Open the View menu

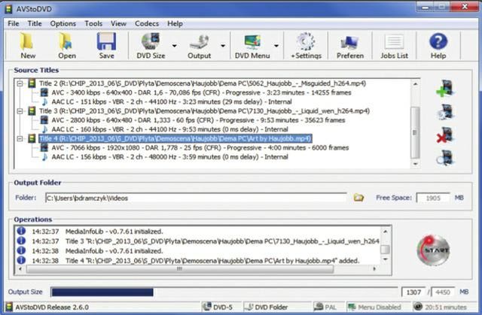tap(118, 23)
